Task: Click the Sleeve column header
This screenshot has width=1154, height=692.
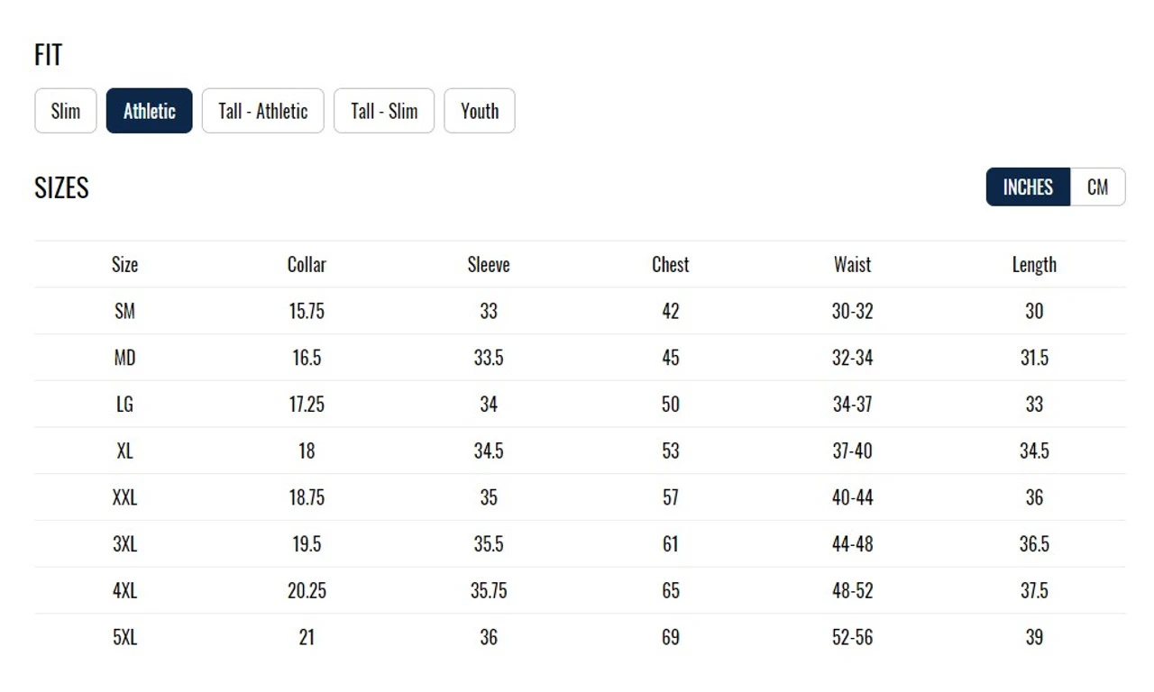Action: (x=489, y=265)
